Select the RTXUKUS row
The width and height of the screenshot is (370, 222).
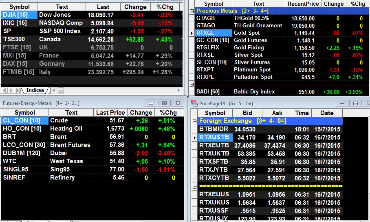click(270, 202)
